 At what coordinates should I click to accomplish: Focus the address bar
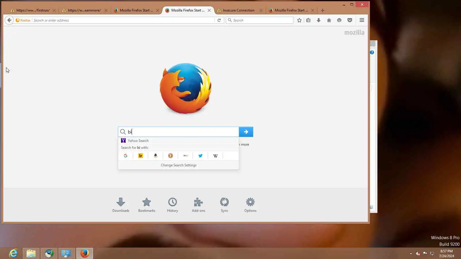(123, 20)
